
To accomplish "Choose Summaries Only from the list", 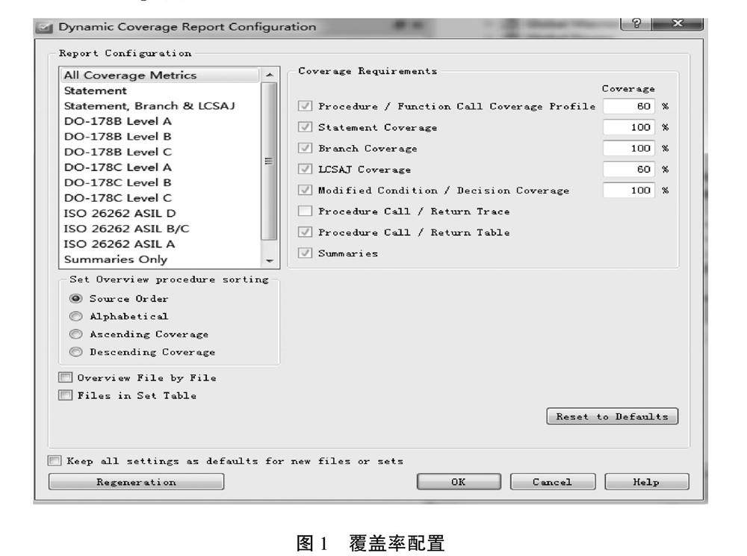I will click(116, 259).
